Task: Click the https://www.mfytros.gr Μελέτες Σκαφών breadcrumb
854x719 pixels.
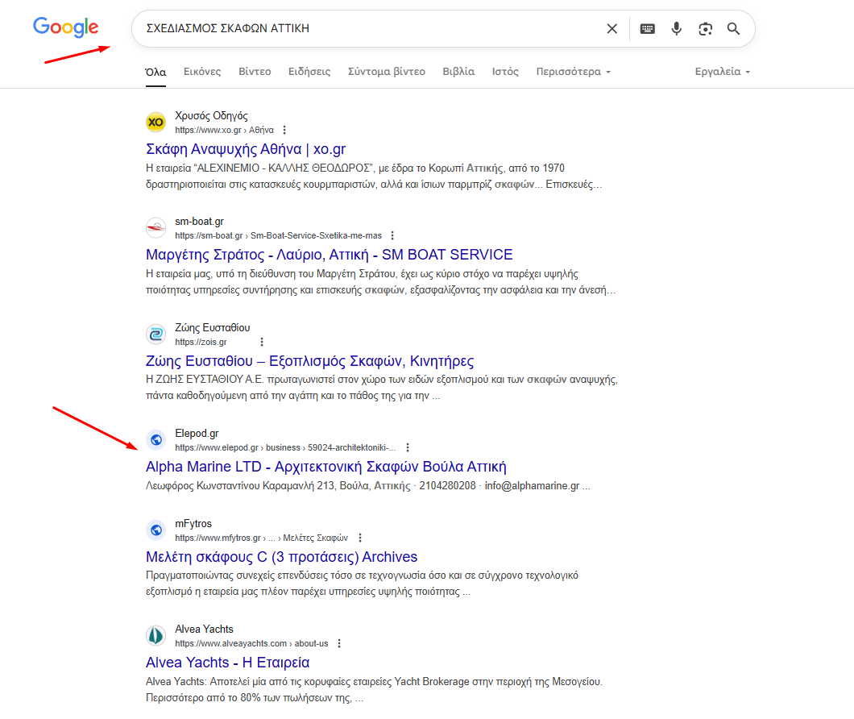Action: click(x=261, y=538)
